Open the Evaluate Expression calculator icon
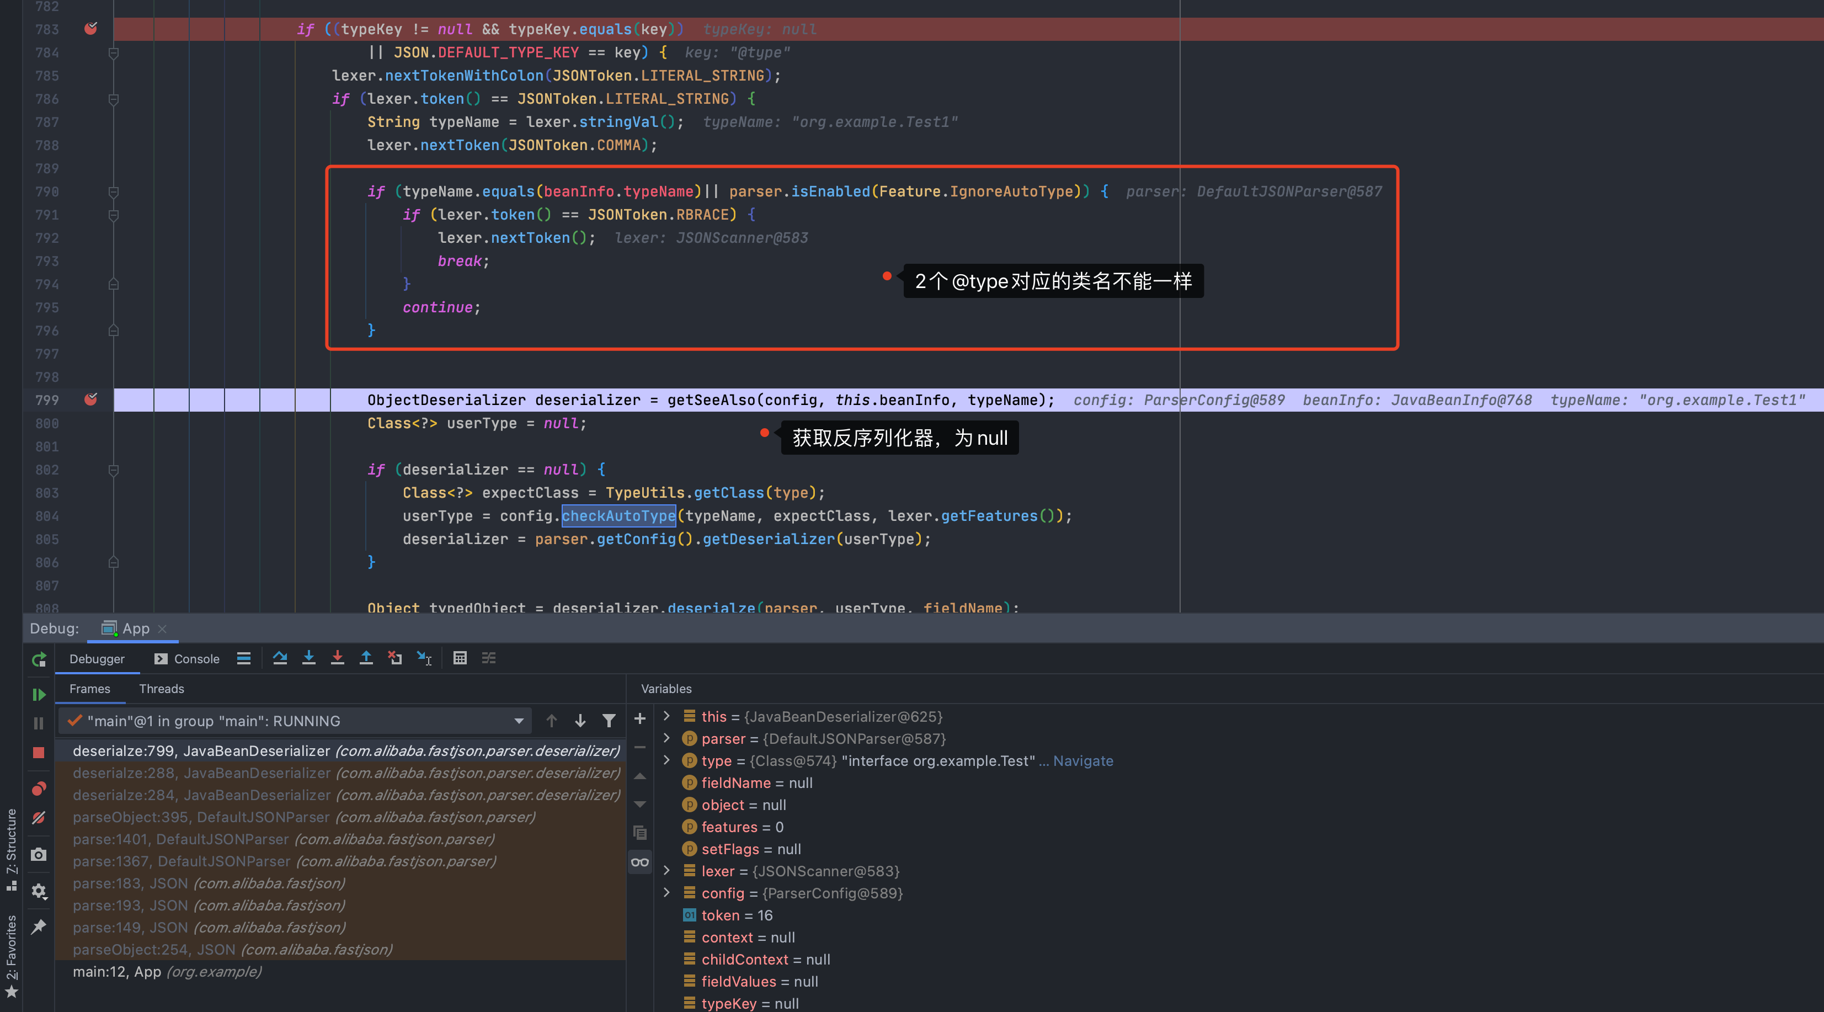1824x1012 pixels. tap(460, 658)
